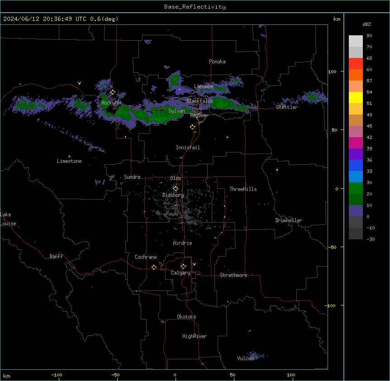Click the yellow diamond marker below Olds

point(176,189)
